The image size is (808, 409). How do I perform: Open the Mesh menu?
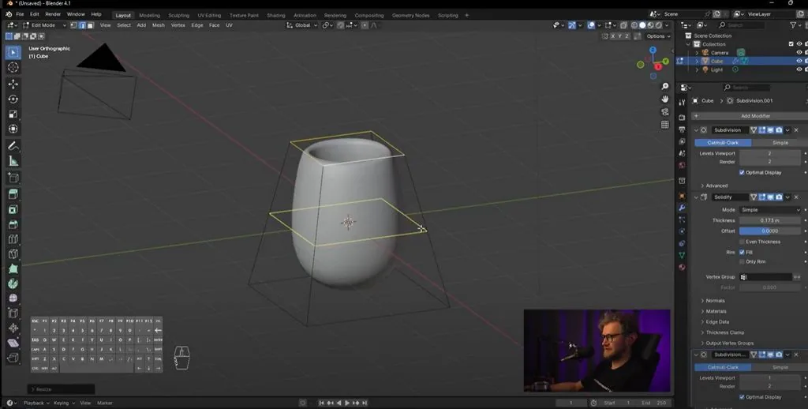coord(158,24)
